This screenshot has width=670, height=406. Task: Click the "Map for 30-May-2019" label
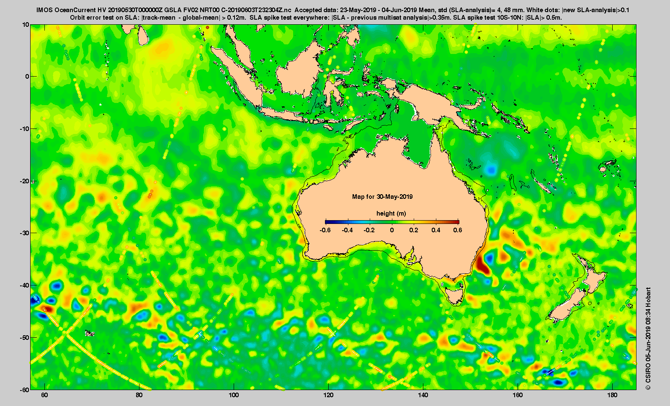coord(382,197)
